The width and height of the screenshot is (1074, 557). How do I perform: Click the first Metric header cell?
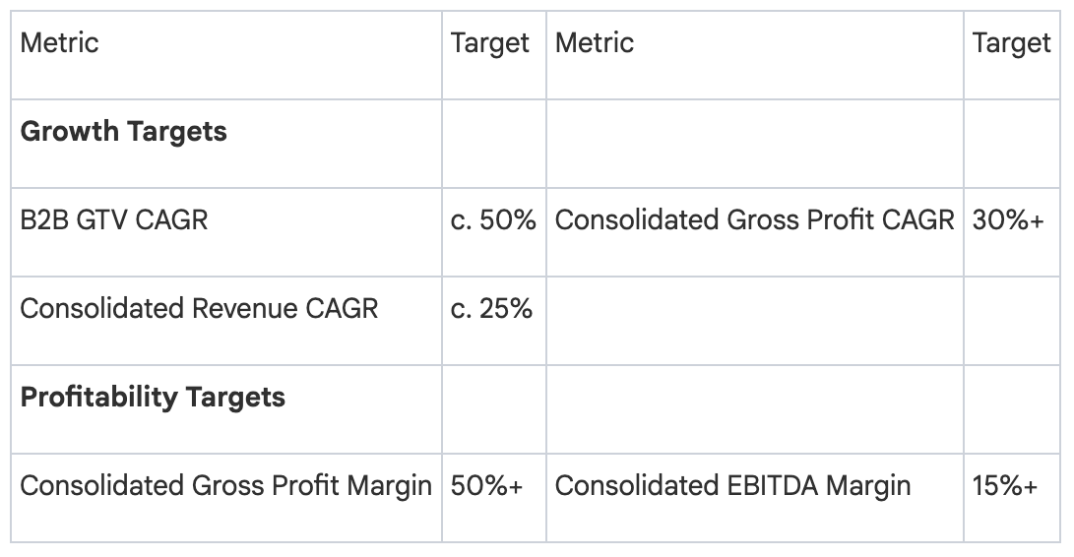(x=59, y=43)
